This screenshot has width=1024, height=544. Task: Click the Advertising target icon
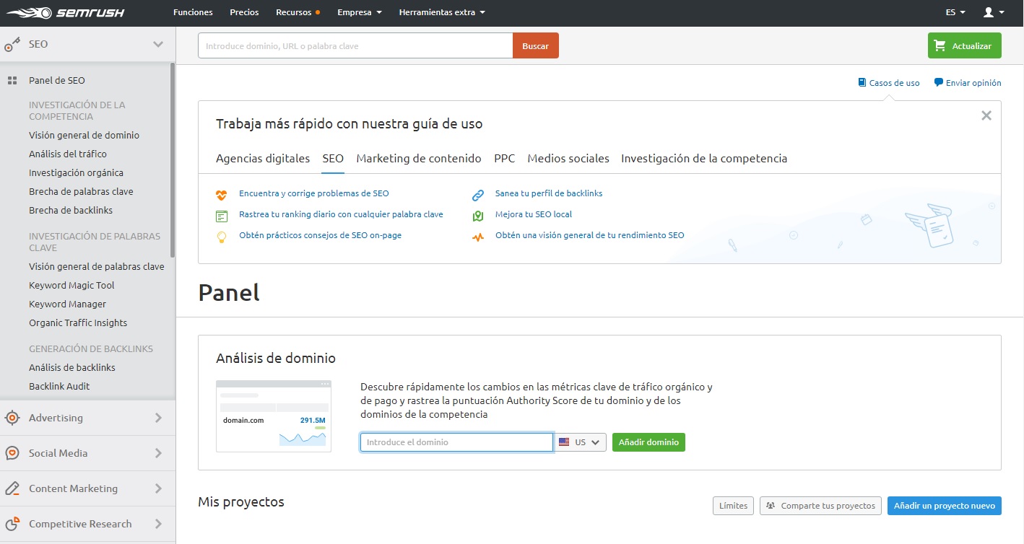(x=12, y=418)
